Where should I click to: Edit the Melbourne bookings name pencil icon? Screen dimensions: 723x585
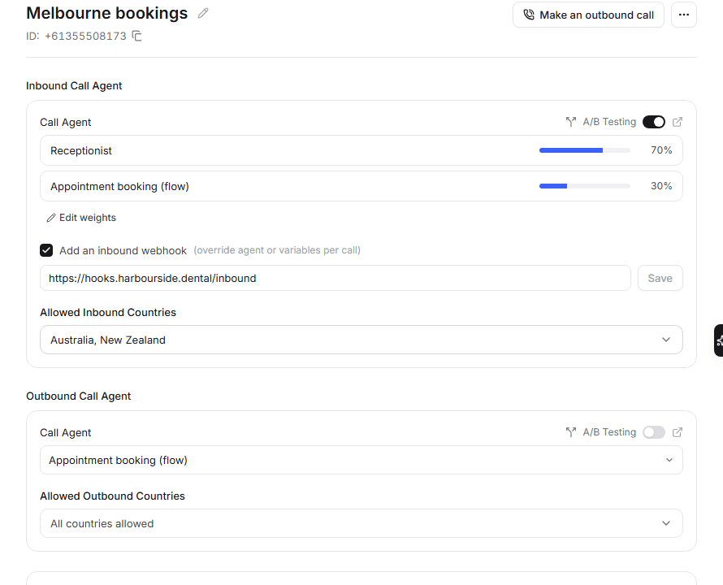(x=203, y=13)
